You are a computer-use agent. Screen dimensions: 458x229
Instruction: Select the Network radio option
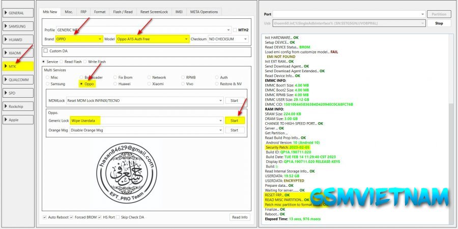click(149, 77)
